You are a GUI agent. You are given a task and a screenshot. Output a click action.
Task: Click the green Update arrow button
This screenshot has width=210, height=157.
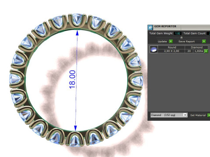[x=171, y=41]
